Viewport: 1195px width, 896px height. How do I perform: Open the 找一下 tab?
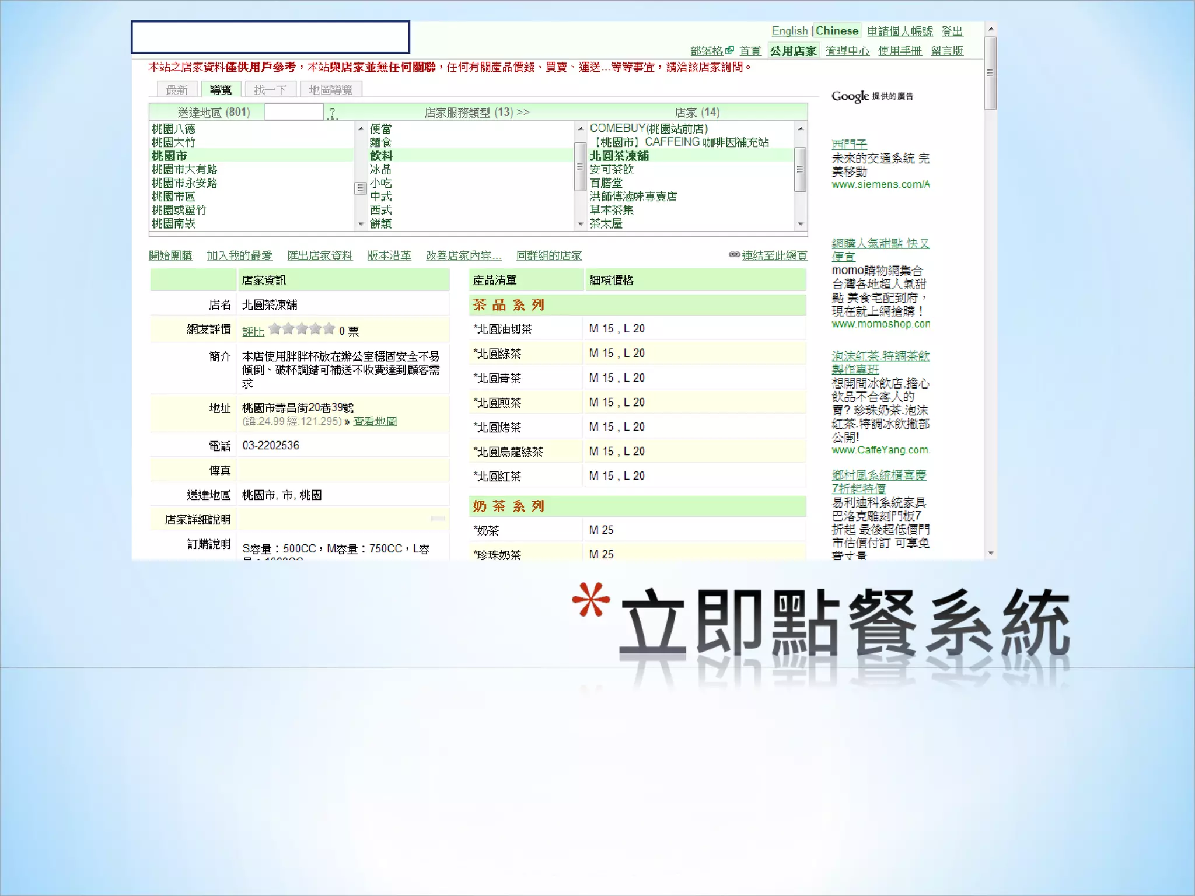point(270,90)
